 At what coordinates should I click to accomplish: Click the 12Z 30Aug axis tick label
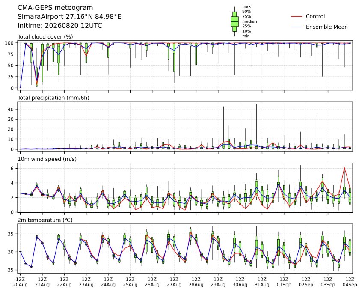pyautogui.click(x=240, y=282)
